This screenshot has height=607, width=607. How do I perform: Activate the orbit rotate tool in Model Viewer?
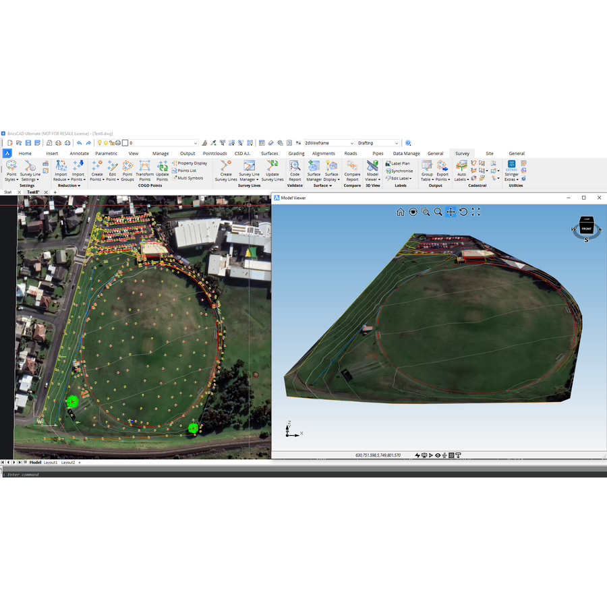pos(463,212)
